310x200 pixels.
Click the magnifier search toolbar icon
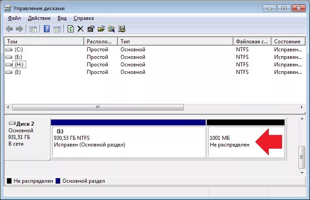coord(111,29)
